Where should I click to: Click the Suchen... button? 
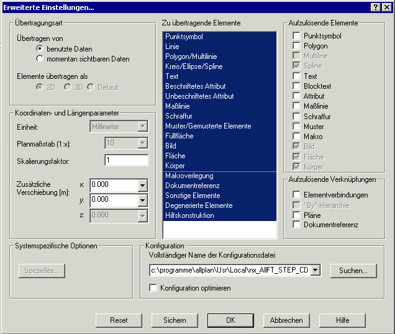[353, 271]
